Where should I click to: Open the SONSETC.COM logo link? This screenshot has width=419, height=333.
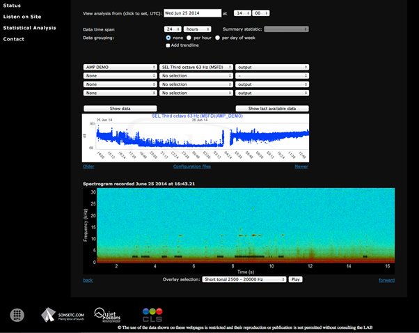[61, 315]
